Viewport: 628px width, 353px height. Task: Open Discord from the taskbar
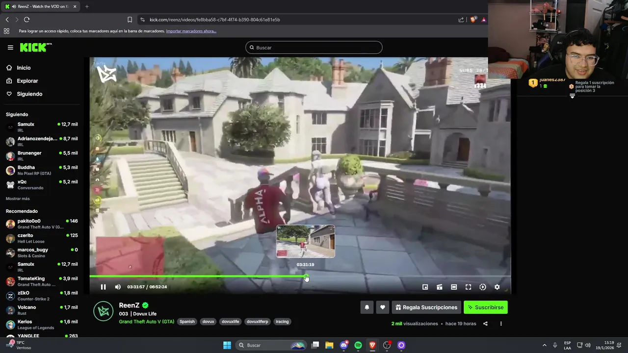(344, 345)
